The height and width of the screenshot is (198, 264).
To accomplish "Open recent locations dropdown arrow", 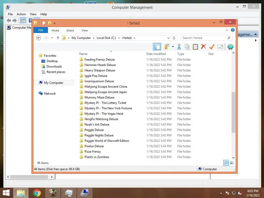I will click(52, 38).
